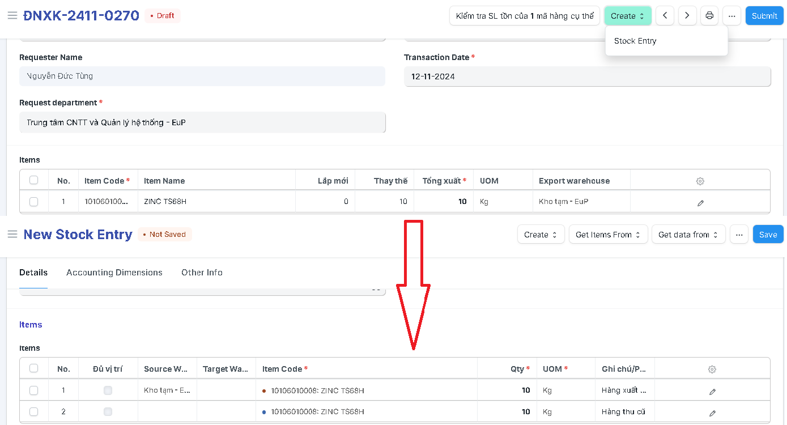
Task: Go to next document arrow
Action: tap(687, 16)
